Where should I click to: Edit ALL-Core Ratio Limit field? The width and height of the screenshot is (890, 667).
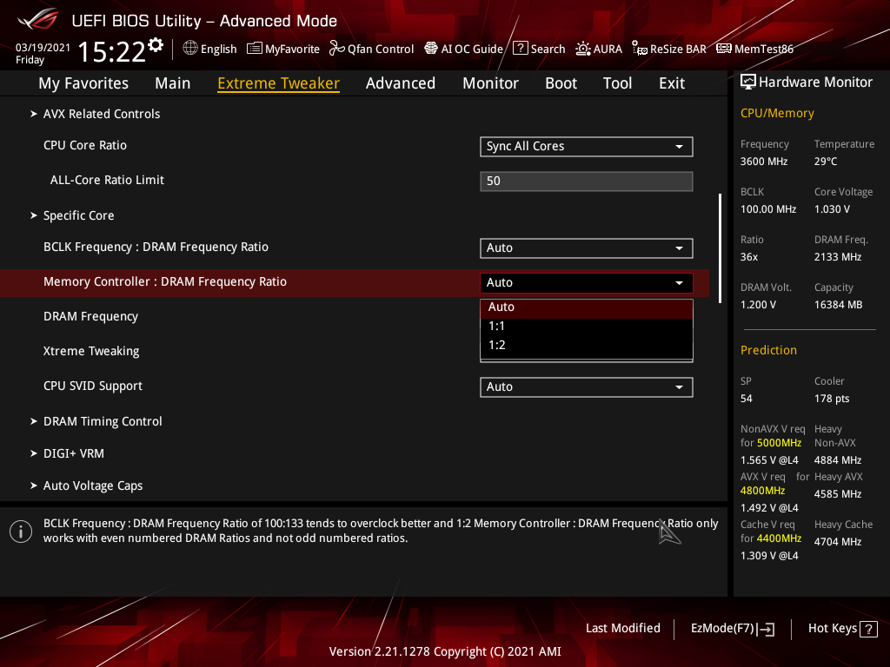point(587,181)
